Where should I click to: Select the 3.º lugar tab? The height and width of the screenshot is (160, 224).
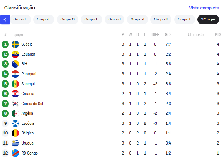[208, 19]
